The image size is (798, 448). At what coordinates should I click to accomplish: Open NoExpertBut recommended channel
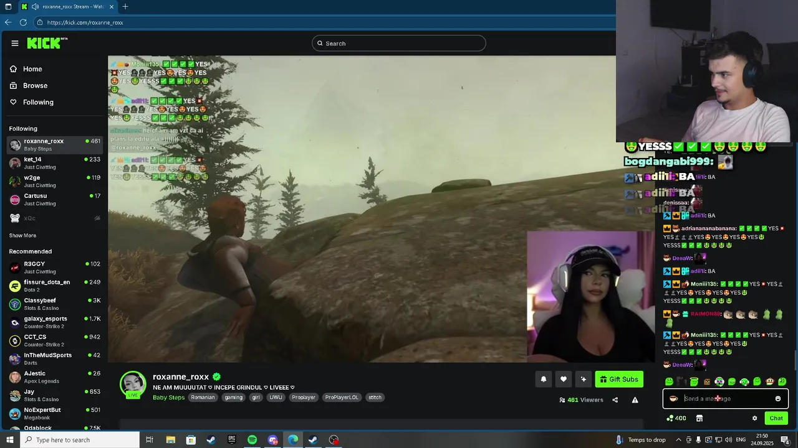click(55, 413)
